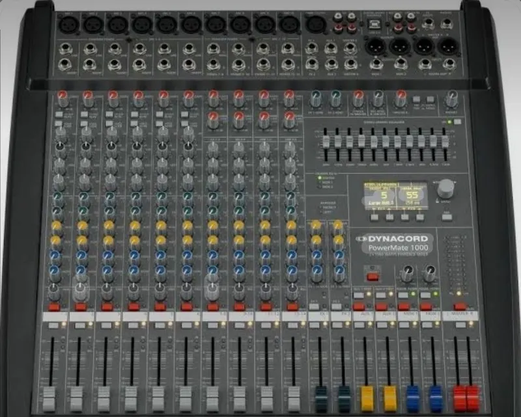This screenshot has height=417, width=521.
Task: Click the channel 6 fader cap
Action: point(186,398)
